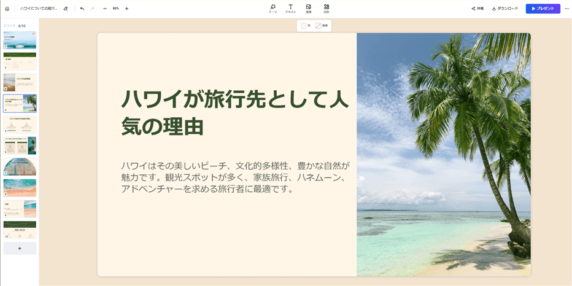
Task: Open the zoom percentage 83% value
Action: click(x=115, y=9)
